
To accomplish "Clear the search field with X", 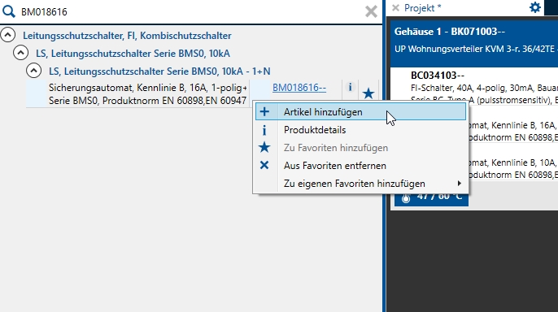I will (x=371, y=11).
